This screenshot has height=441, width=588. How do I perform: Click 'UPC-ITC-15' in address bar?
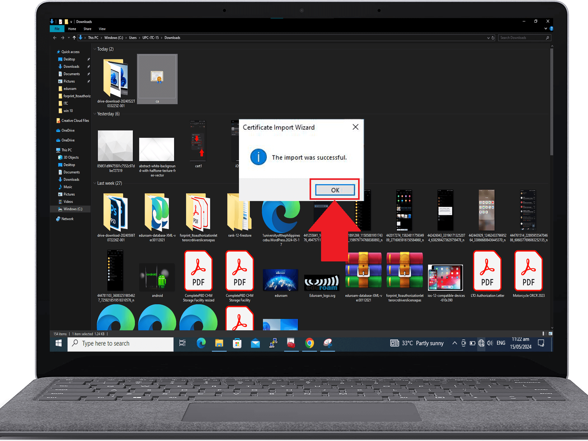pyautogui.click(x=151, y=38)
